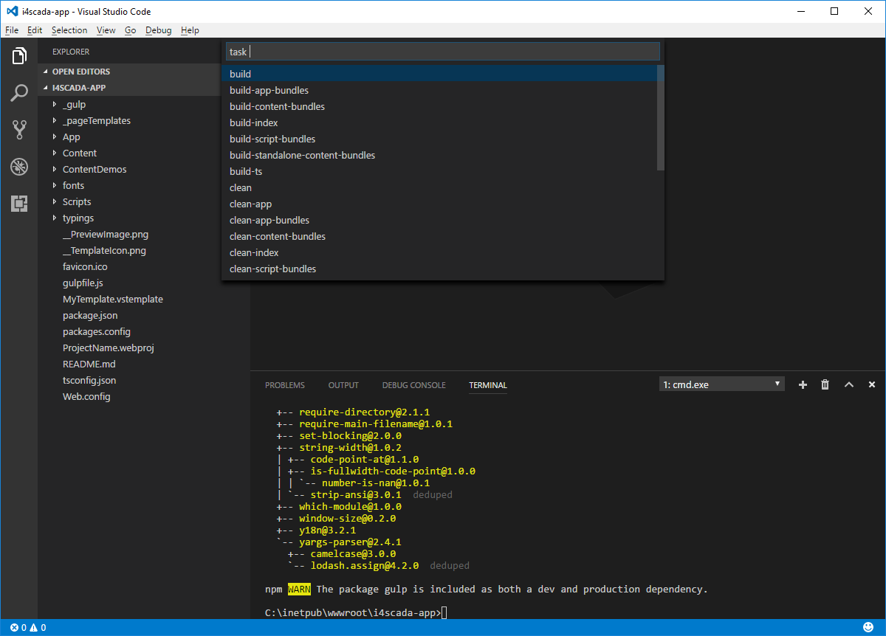Open the Extensions view
886x636 pixels.
tap(19, 203)
